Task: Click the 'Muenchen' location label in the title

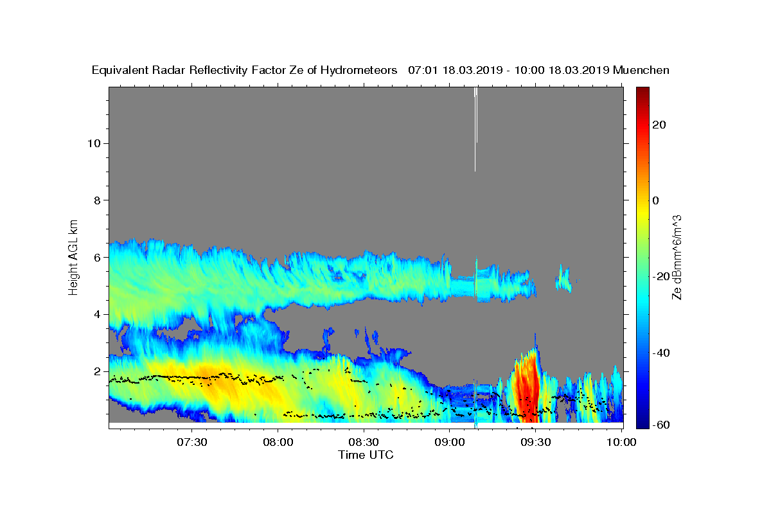Action: click(x=641, y=71)
